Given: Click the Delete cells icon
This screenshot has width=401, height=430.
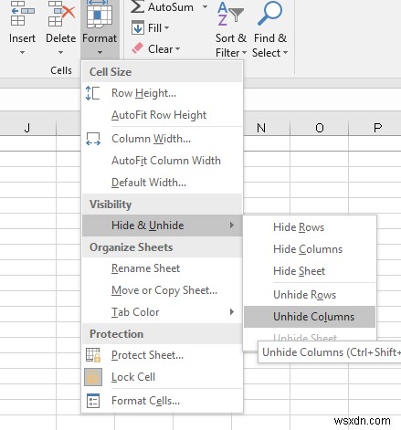Looking at the screenshot, I should pos(61,14).
